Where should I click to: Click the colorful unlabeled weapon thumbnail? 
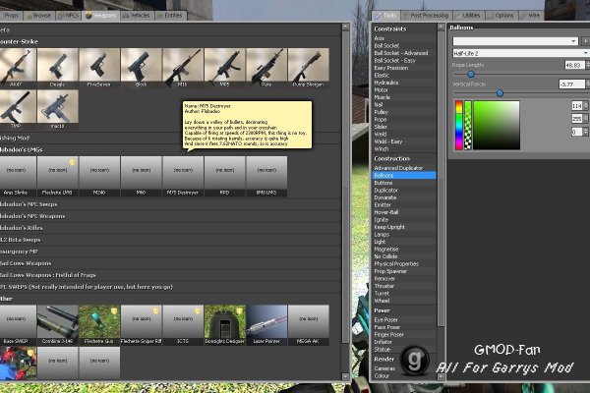pyautogui.click(x=18, y=363)
